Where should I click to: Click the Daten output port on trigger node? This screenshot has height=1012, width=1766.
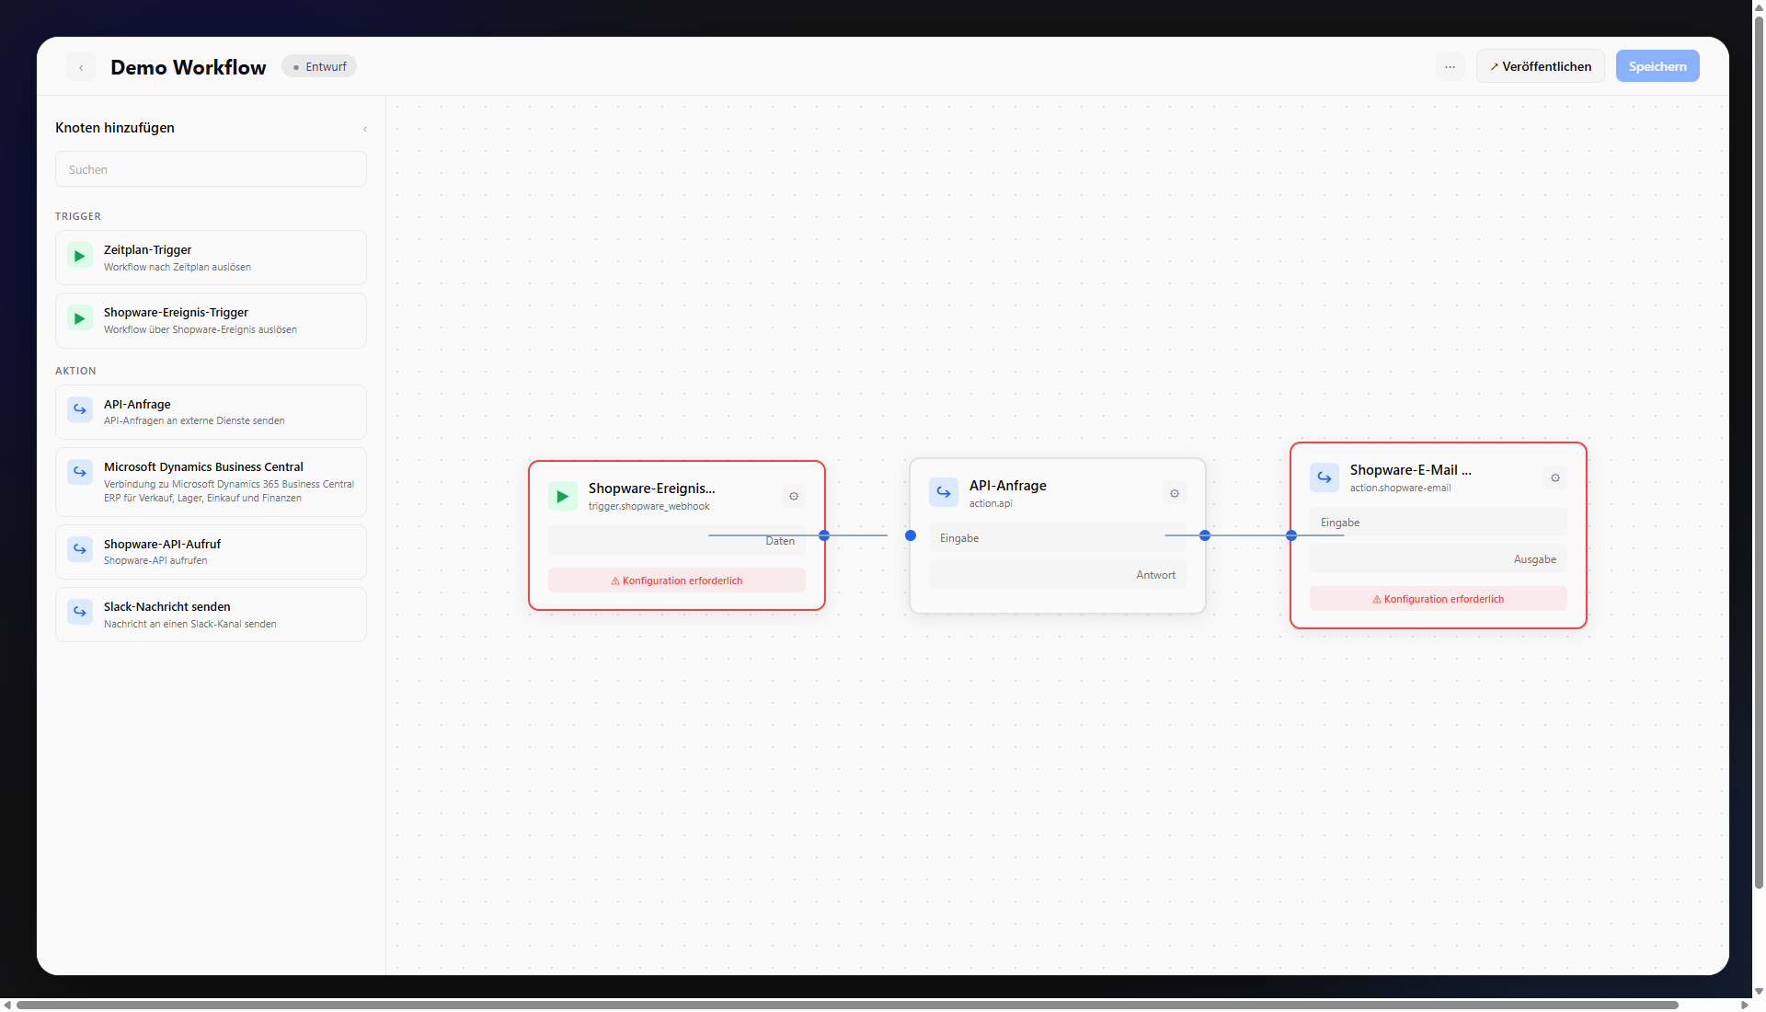click(823, 535)
